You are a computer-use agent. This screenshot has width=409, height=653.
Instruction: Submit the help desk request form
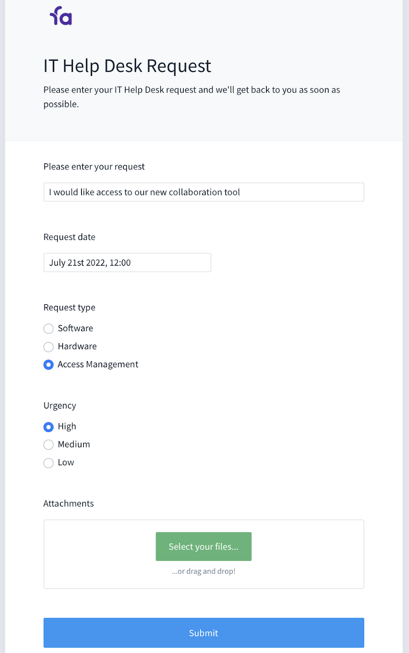[204, 633]
